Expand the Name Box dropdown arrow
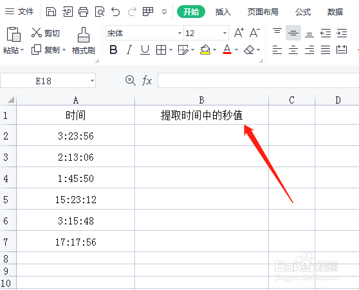This screenshot has height=290, width=359. (92, 80)
